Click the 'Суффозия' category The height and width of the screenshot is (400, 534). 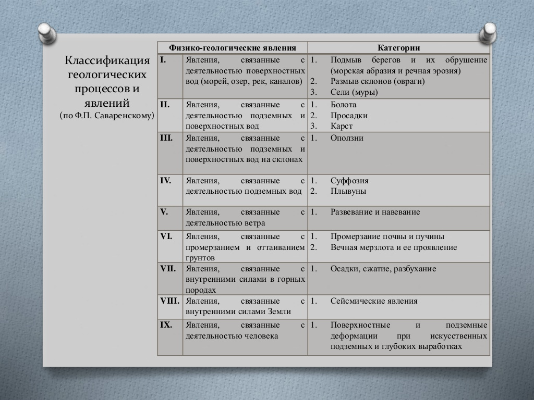(349, 181)
